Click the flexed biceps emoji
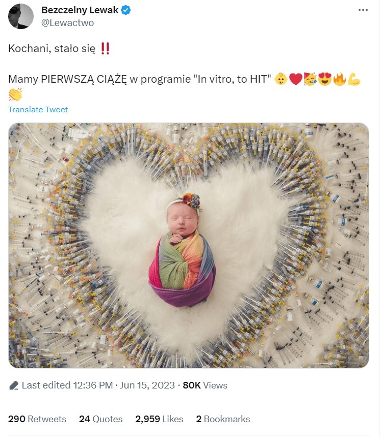This screenshot has height=438, width=381. pos(354,80)
